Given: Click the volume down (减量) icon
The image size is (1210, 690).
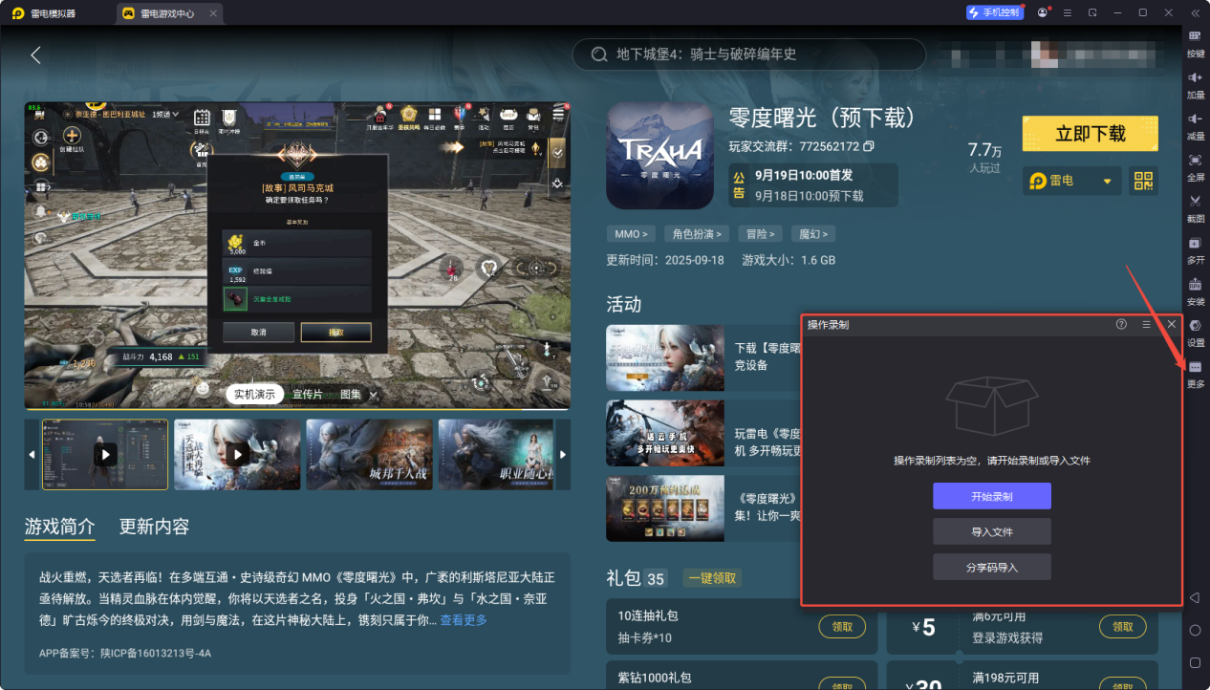Looking at the screenshot, I should click(x=1194, y=128).
